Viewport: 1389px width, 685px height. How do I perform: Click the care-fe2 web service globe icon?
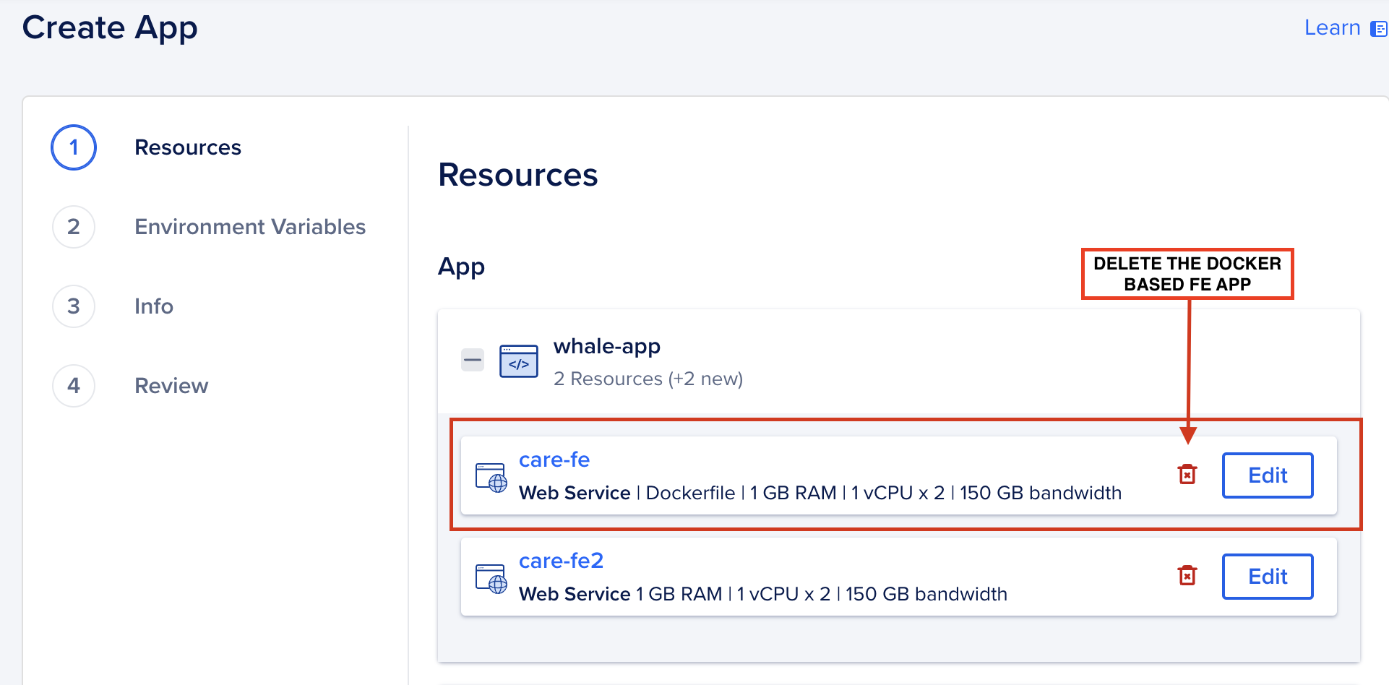tap(491, 579)
